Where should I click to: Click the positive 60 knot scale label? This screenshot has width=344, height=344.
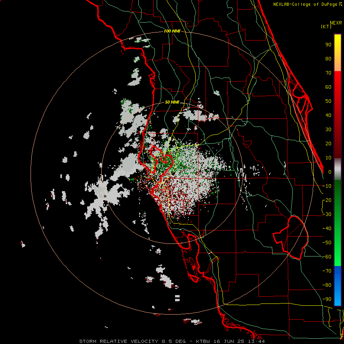[x=328, y=87]
